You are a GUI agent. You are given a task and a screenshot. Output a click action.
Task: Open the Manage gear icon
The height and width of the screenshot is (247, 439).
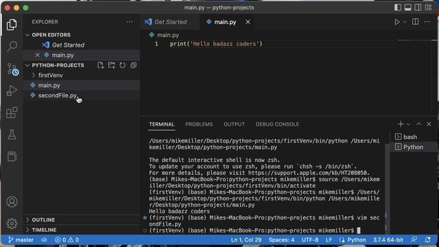pos(12,224)
